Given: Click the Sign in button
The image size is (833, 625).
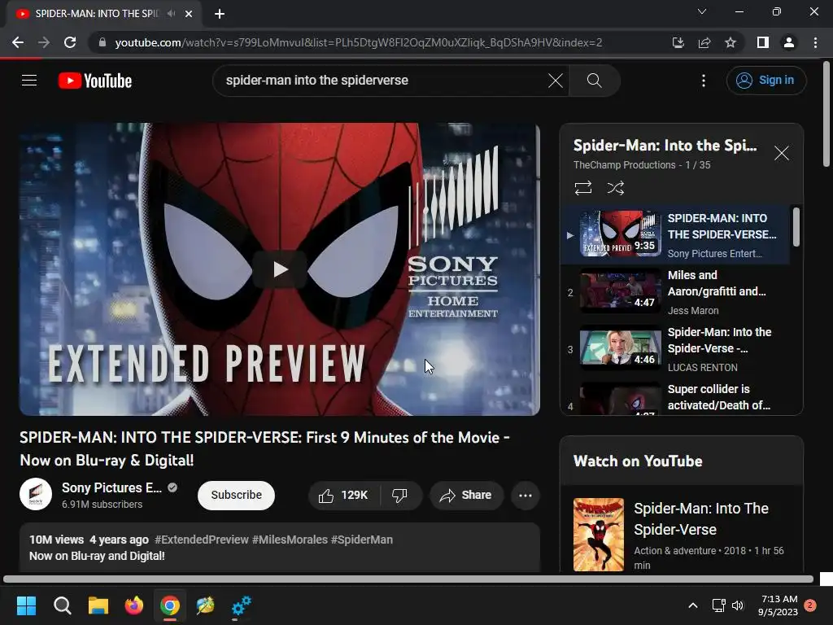Looking at the screenshot, I should click(766, 81).
